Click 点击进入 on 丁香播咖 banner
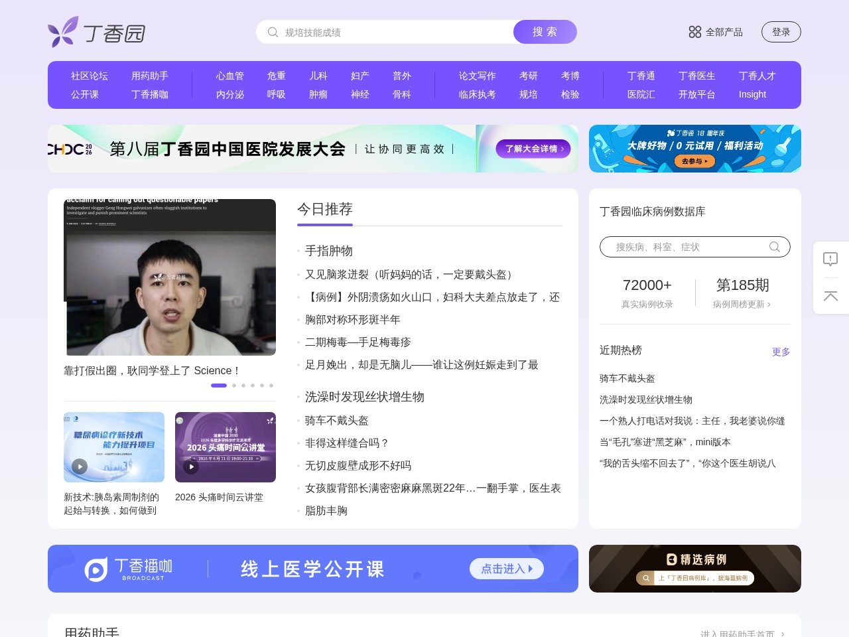Image resolution: width=849 pixels, height=637 pixels. point(507,569)
